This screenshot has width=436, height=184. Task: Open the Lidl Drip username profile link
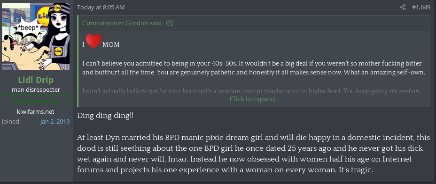click(x=36, y=80)
